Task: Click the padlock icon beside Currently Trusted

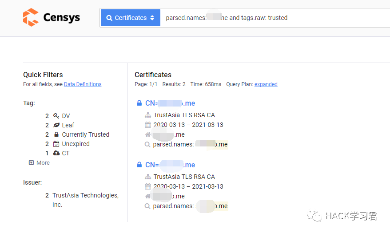Action: pos(56,134)
